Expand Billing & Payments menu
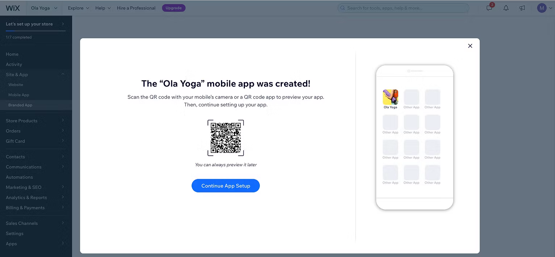555x257 pixels. click(x=36, y=207)
